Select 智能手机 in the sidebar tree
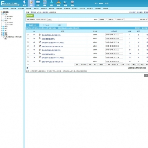 10,16
